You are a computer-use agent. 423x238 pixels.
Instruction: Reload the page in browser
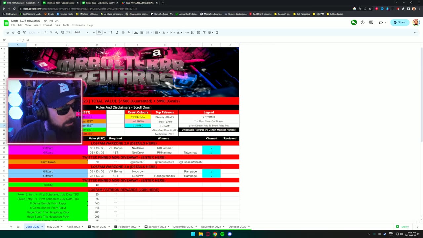coord(14,9)
